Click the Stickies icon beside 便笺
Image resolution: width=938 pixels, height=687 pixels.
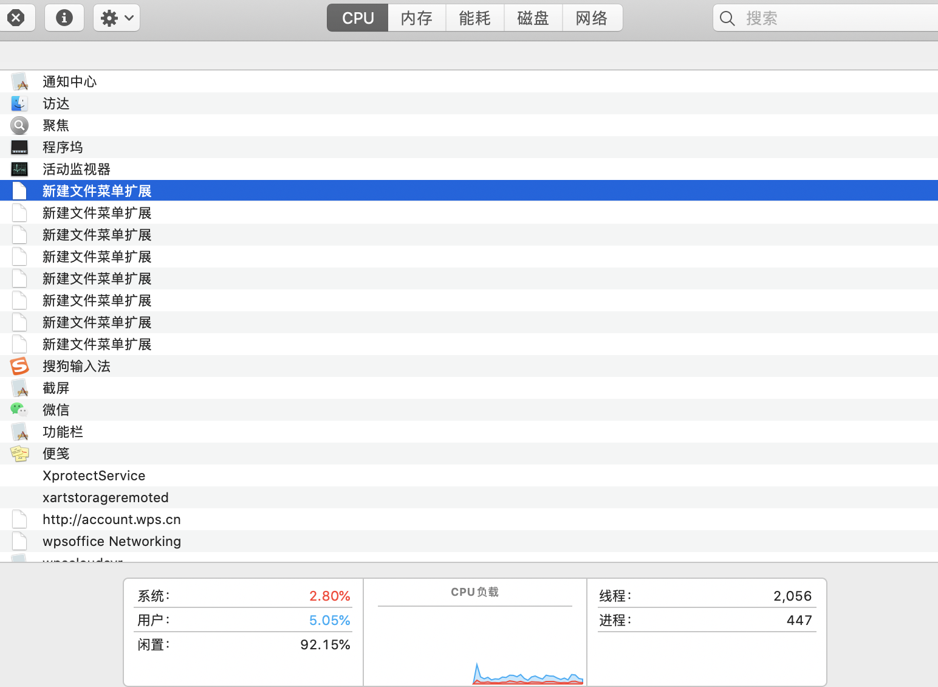[19, 454]
